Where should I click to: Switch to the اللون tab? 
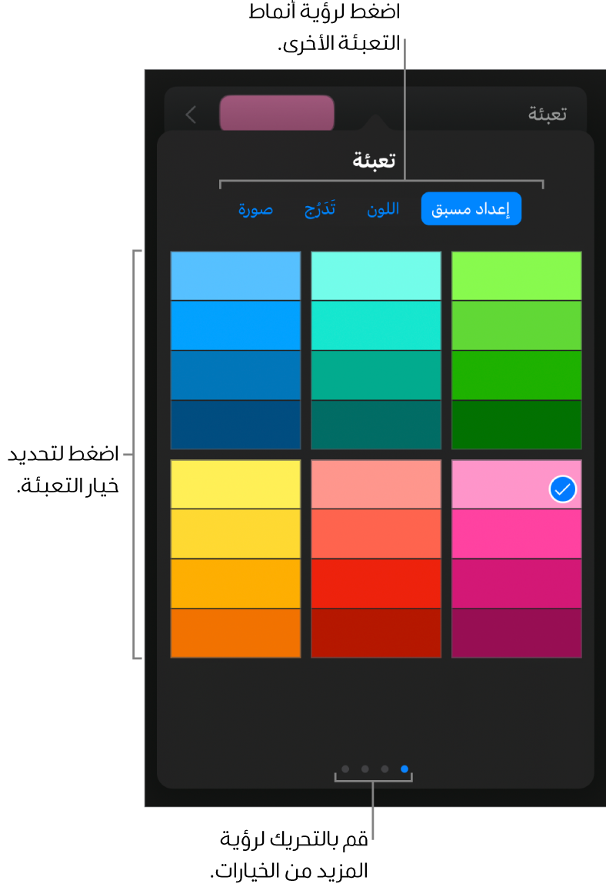coord(383,209)
